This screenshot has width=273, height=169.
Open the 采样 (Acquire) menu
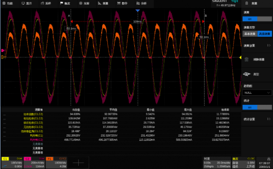pos(45,3)
